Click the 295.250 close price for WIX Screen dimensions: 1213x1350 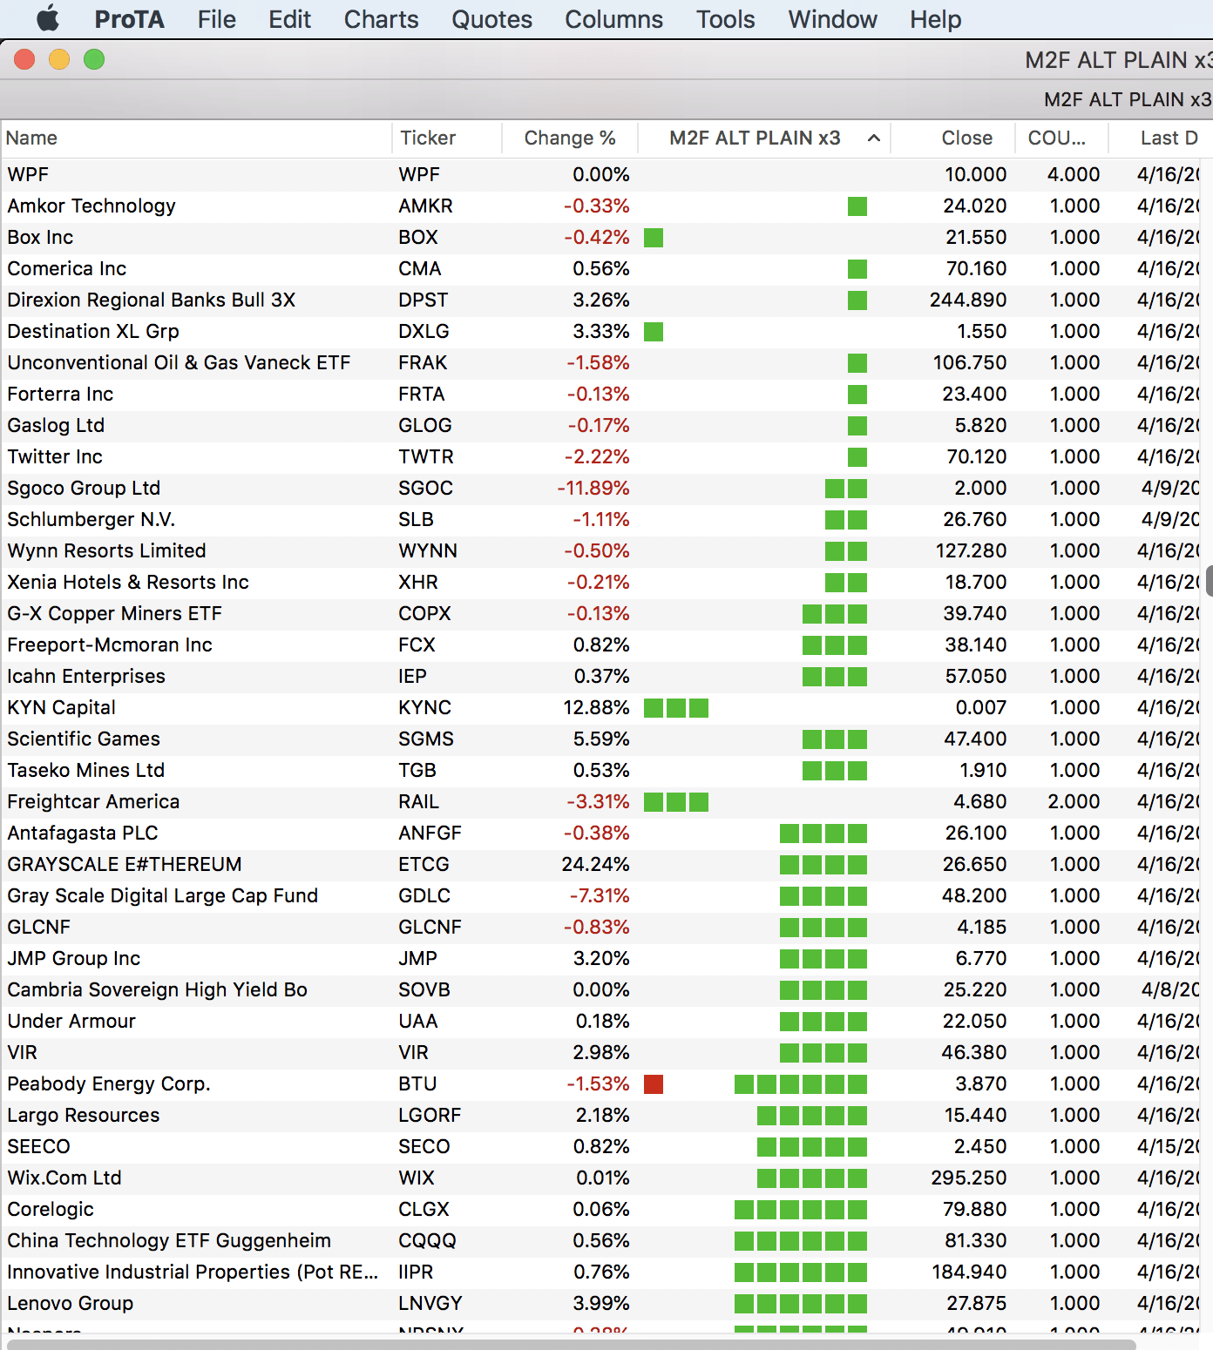[969, 1178]
